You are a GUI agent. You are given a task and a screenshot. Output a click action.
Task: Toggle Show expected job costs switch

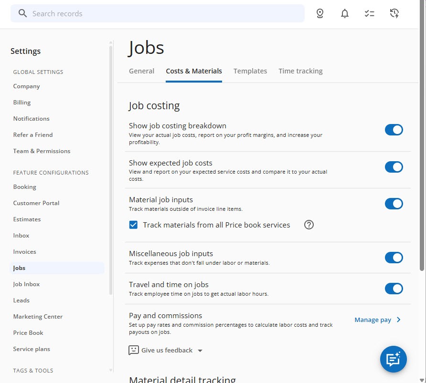(x=394, y=167)
